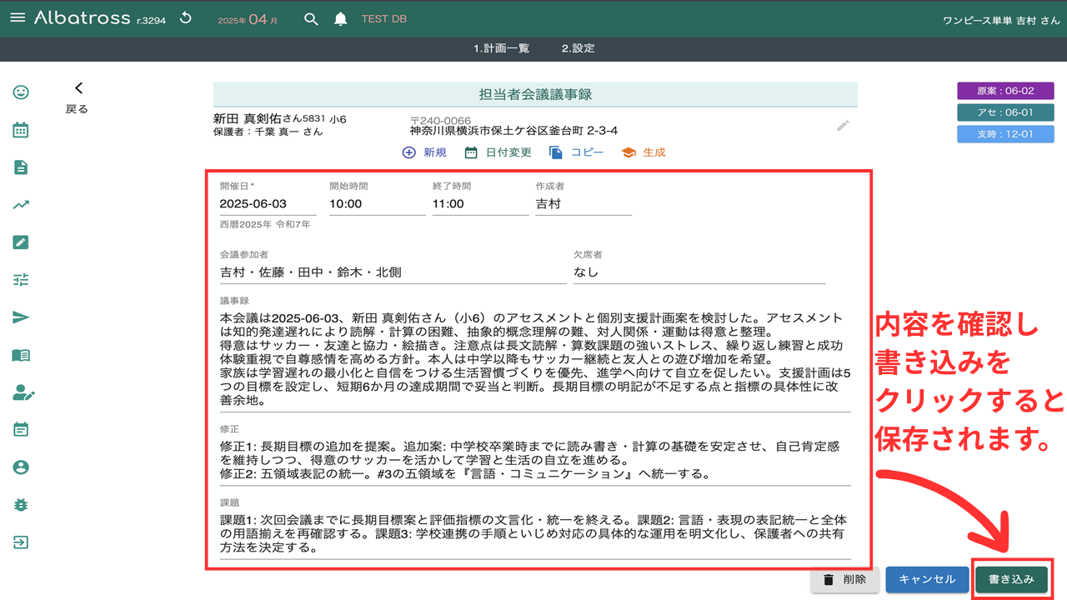Open the tune sliders sidebar icon
The image size is (1067, 600).
click(x=21, y=280)
